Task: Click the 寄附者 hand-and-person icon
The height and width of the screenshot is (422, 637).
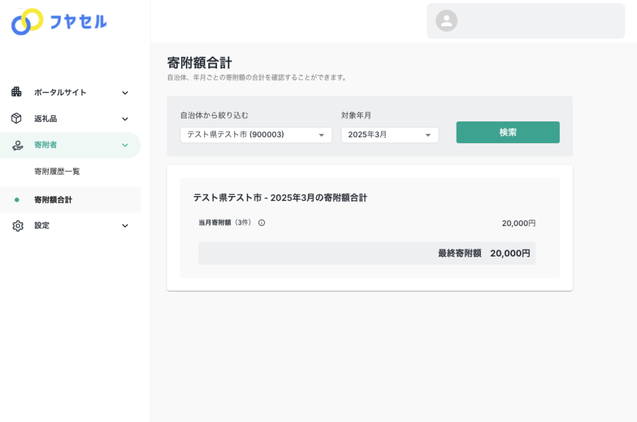Action: click(x=17, y=145)
